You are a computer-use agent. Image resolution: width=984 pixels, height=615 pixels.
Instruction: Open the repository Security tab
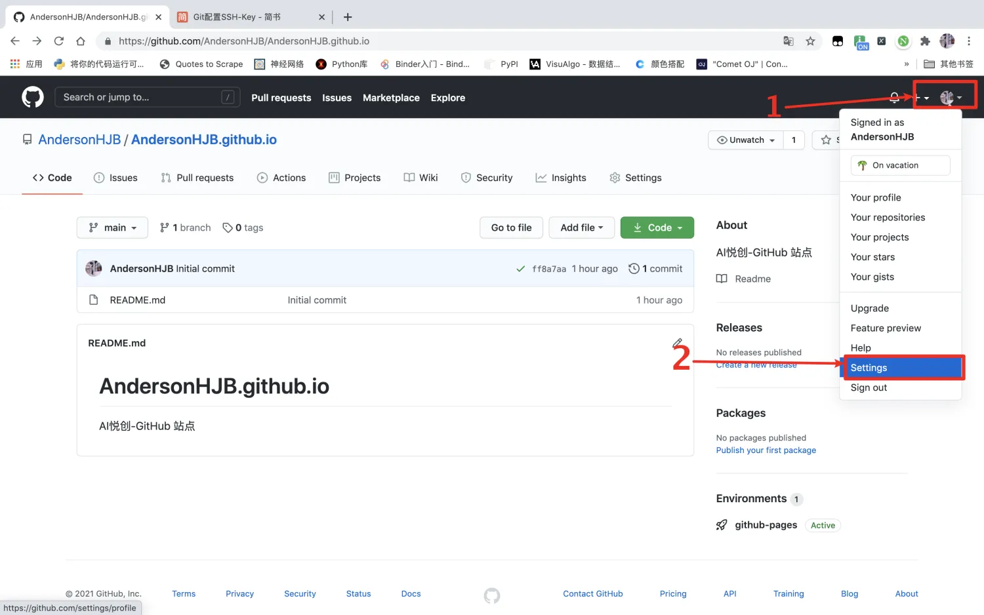[x=487, y=178]
